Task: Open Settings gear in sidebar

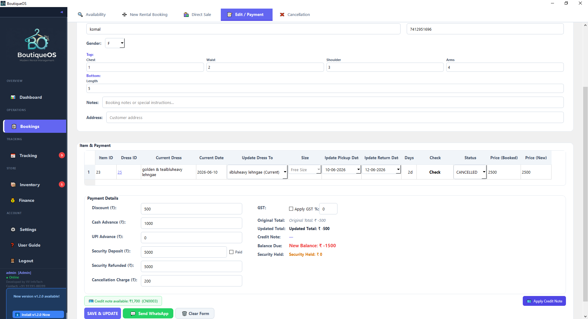Action: [x=13, y=229]
